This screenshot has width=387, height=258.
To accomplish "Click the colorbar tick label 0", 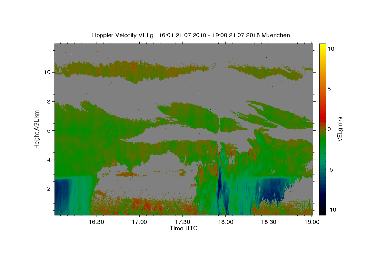I will coord(329,129).
